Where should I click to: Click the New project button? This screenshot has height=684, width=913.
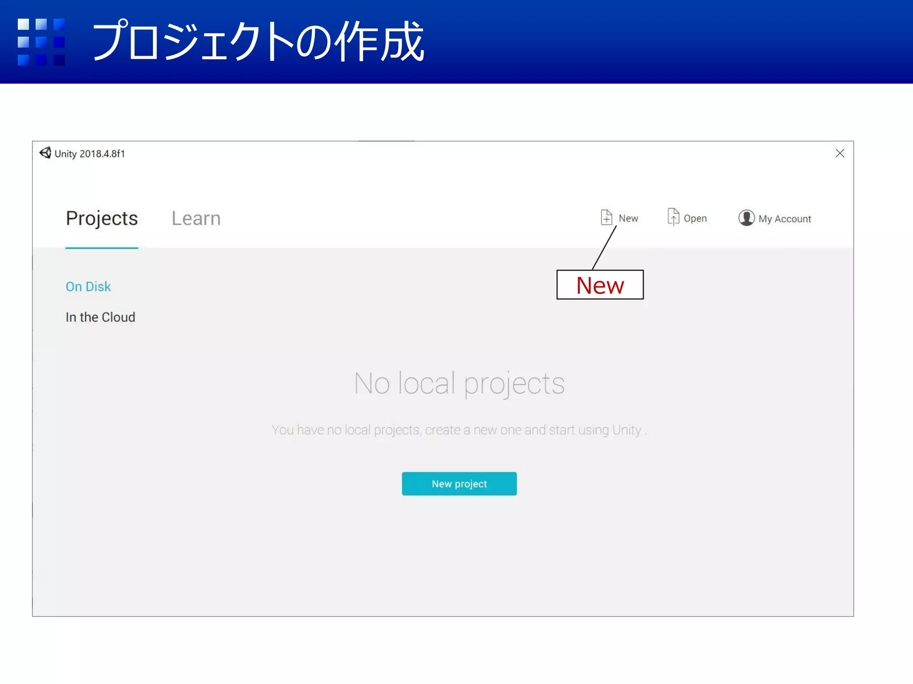459,484
